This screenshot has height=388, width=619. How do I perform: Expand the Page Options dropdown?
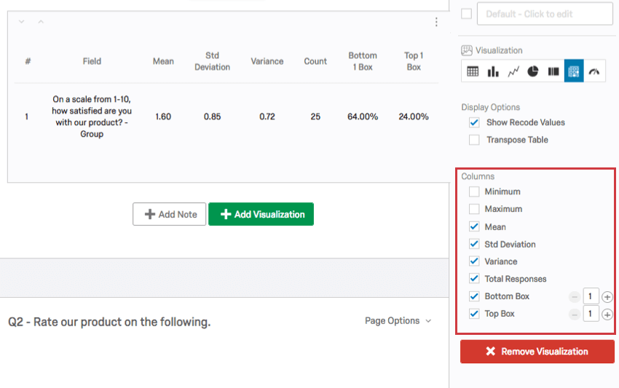[398, 321]
